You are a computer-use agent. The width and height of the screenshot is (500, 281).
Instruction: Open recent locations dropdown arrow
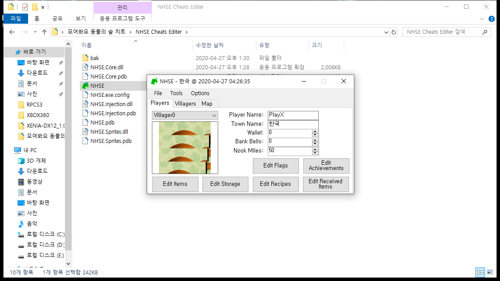click(x=35, y=32)
